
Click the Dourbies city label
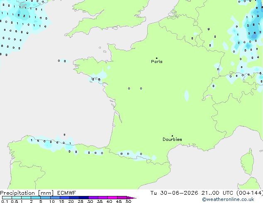pyautogui.click(x=172, y=139)
